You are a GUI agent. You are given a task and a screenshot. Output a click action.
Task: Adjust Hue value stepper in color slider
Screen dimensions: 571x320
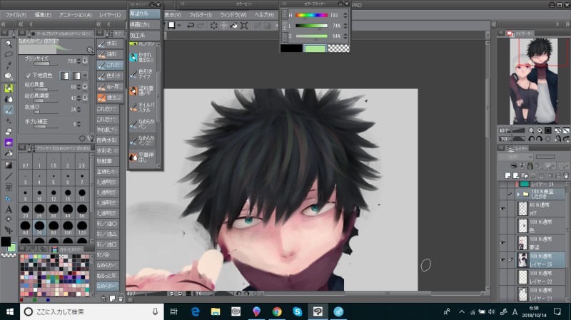(345, 15)
